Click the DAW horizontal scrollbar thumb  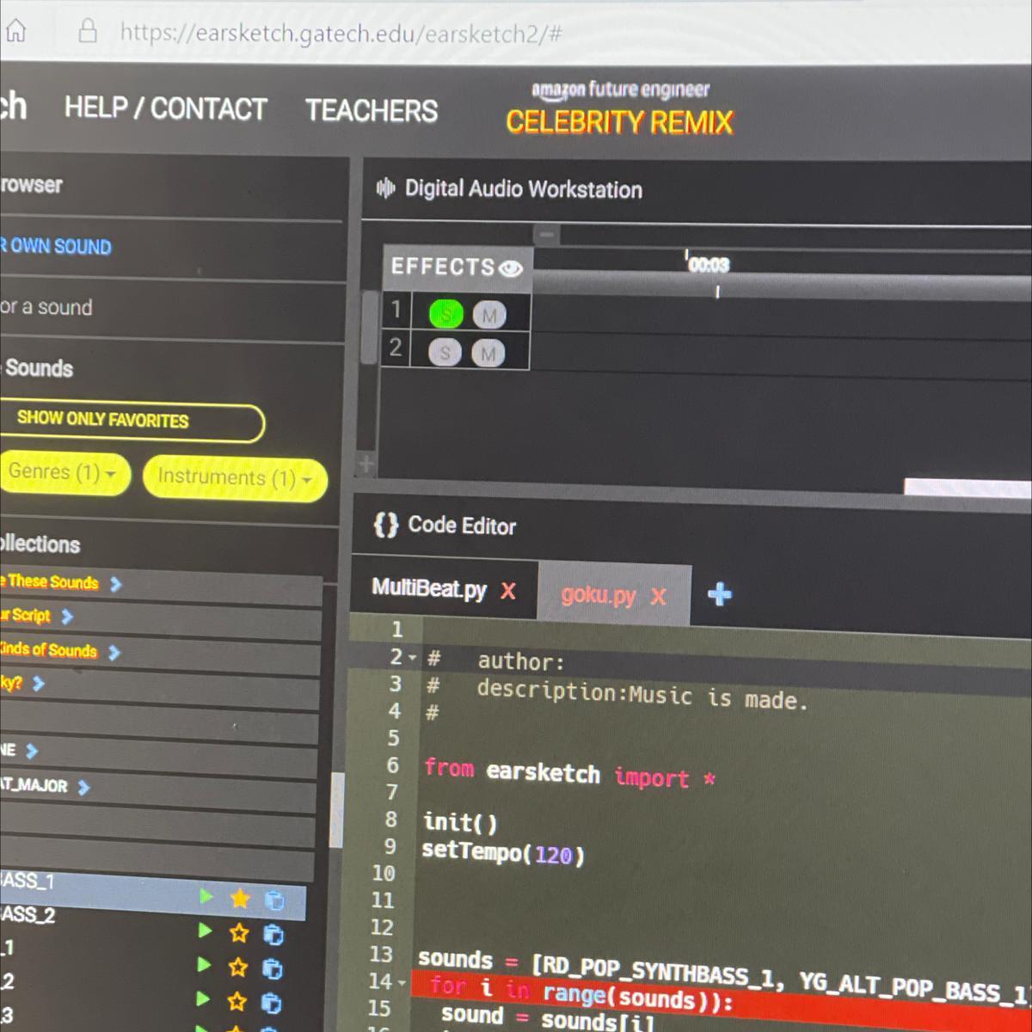point(967,487)
